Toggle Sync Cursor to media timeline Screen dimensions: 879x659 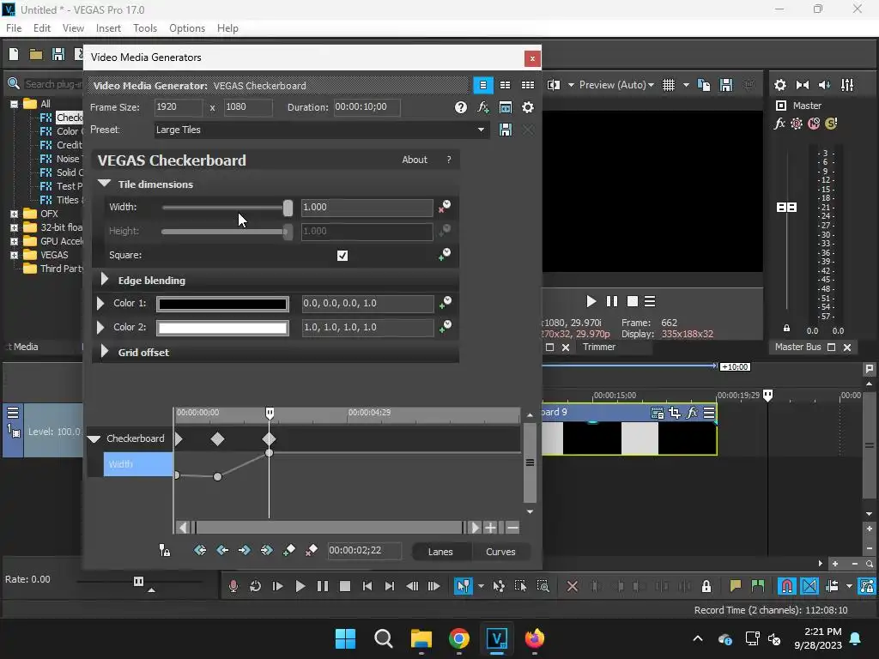click(x=164, y=550)
